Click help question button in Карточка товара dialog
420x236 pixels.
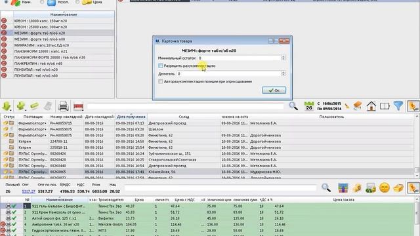pyautogui.click(x=273, y=41)
